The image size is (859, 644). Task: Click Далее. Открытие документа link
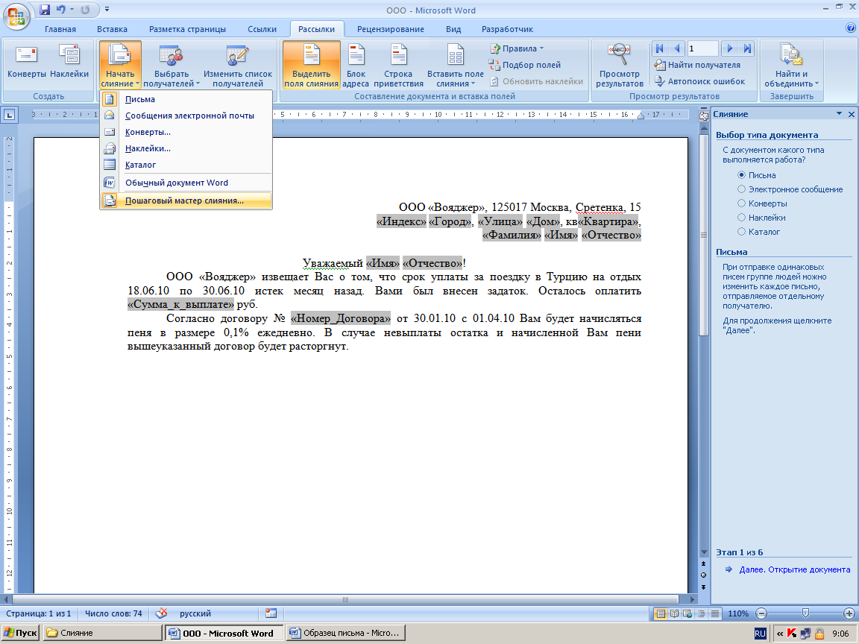pos(794,569)
